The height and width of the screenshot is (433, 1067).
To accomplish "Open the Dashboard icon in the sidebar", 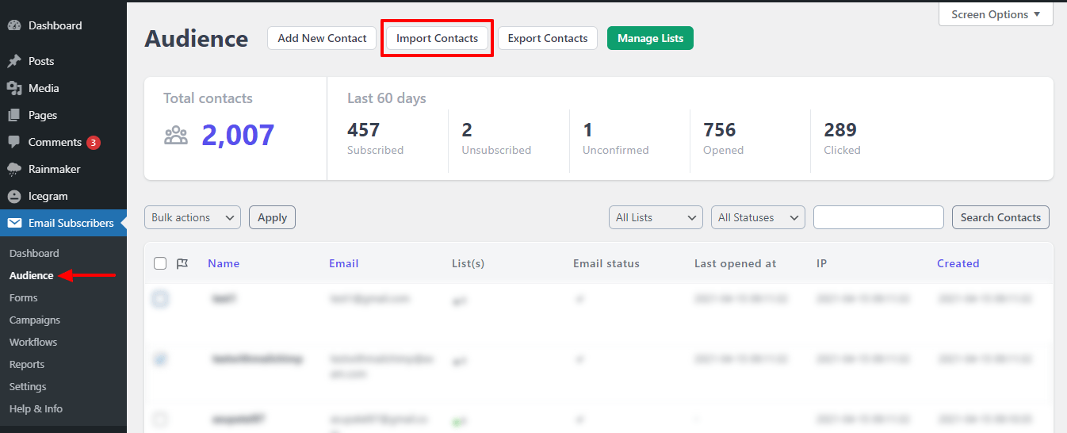I will click(14, 25).
